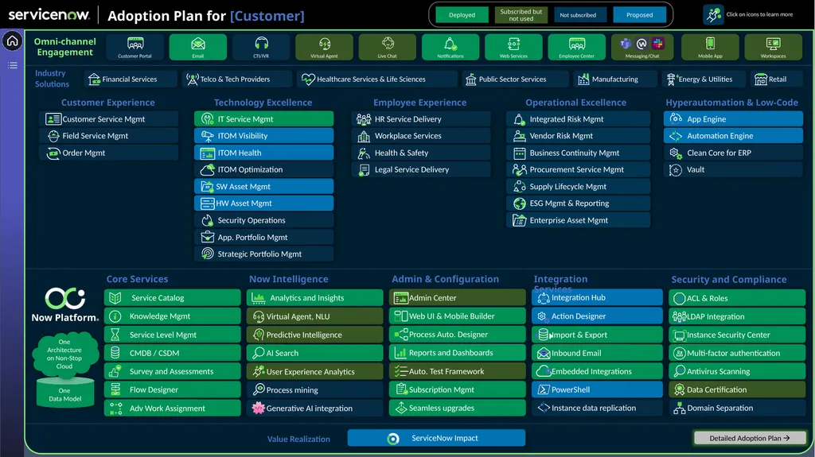Viewport: 815px width, 457px height.
Task: Open Financial Services industry solution
Action: click(131, 79)
